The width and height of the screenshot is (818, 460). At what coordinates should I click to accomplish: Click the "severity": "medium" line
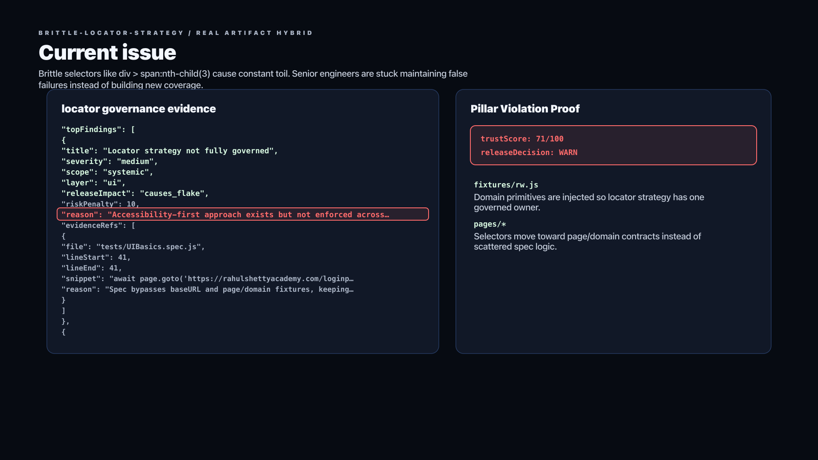coord(109,161)
